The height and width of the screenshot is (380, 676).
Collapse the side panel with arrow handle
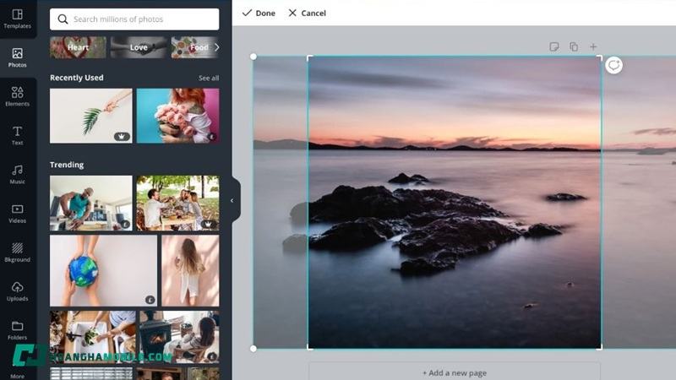tap(232, 200)
